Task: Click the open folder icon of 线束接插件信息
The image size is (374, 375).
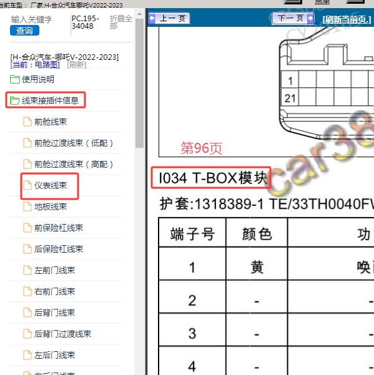Action: pyautogui.click(x=14, y=100)
